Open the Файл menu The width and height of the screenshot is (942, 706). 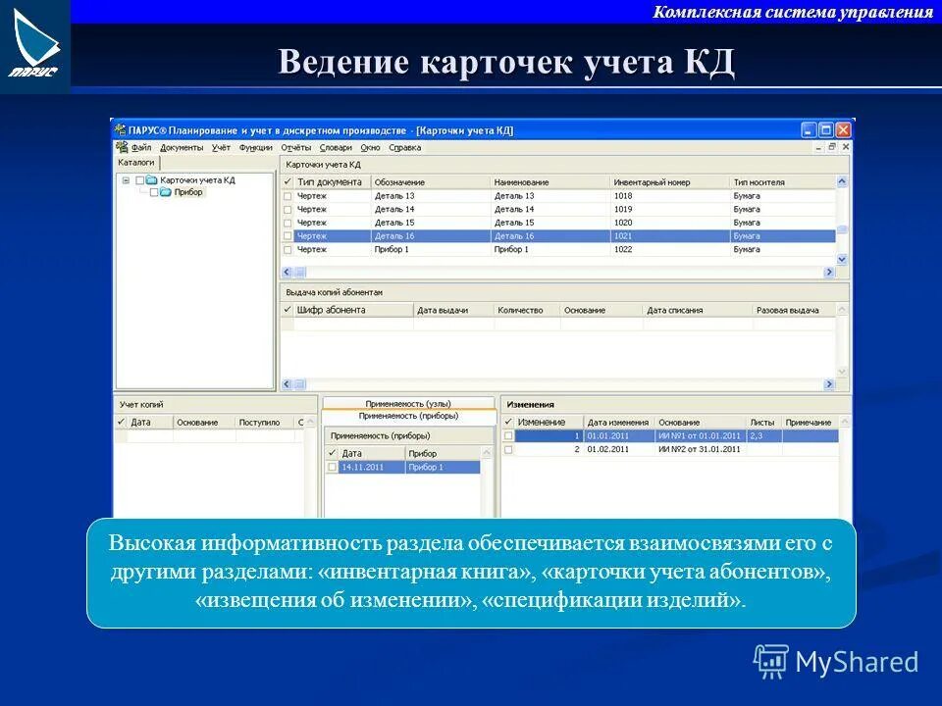(141, 148)
